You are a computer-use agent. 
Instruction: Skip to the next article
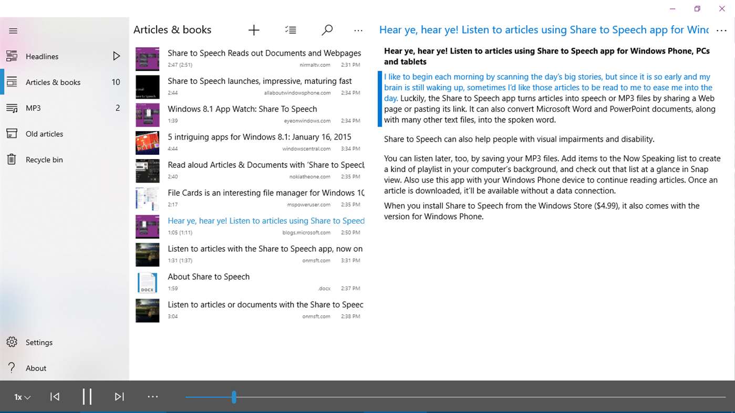click(x=119, y=397)
